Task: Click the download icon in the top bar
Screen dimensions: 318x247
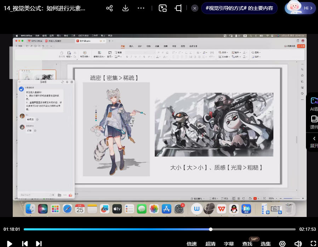Action: click(125, 8)
